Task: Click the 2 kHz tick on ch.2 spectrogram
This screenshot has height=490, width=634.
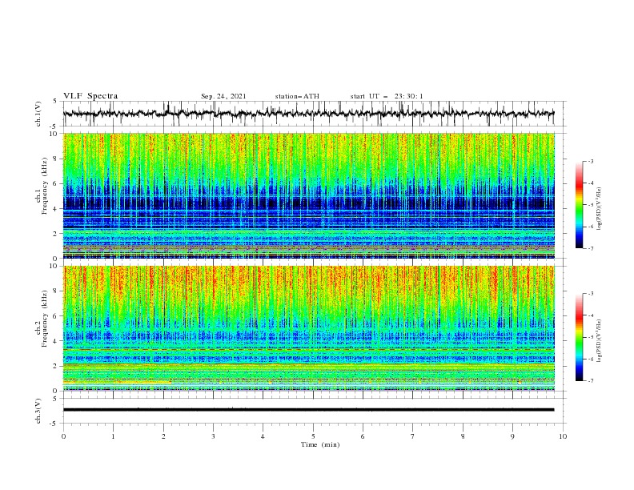Action: tap(56, 366)
